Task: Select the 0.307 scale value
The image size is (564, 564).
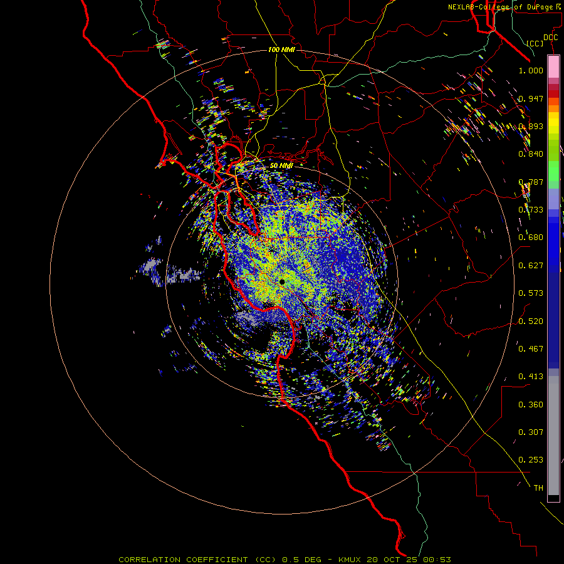Action: coord(531,432)
